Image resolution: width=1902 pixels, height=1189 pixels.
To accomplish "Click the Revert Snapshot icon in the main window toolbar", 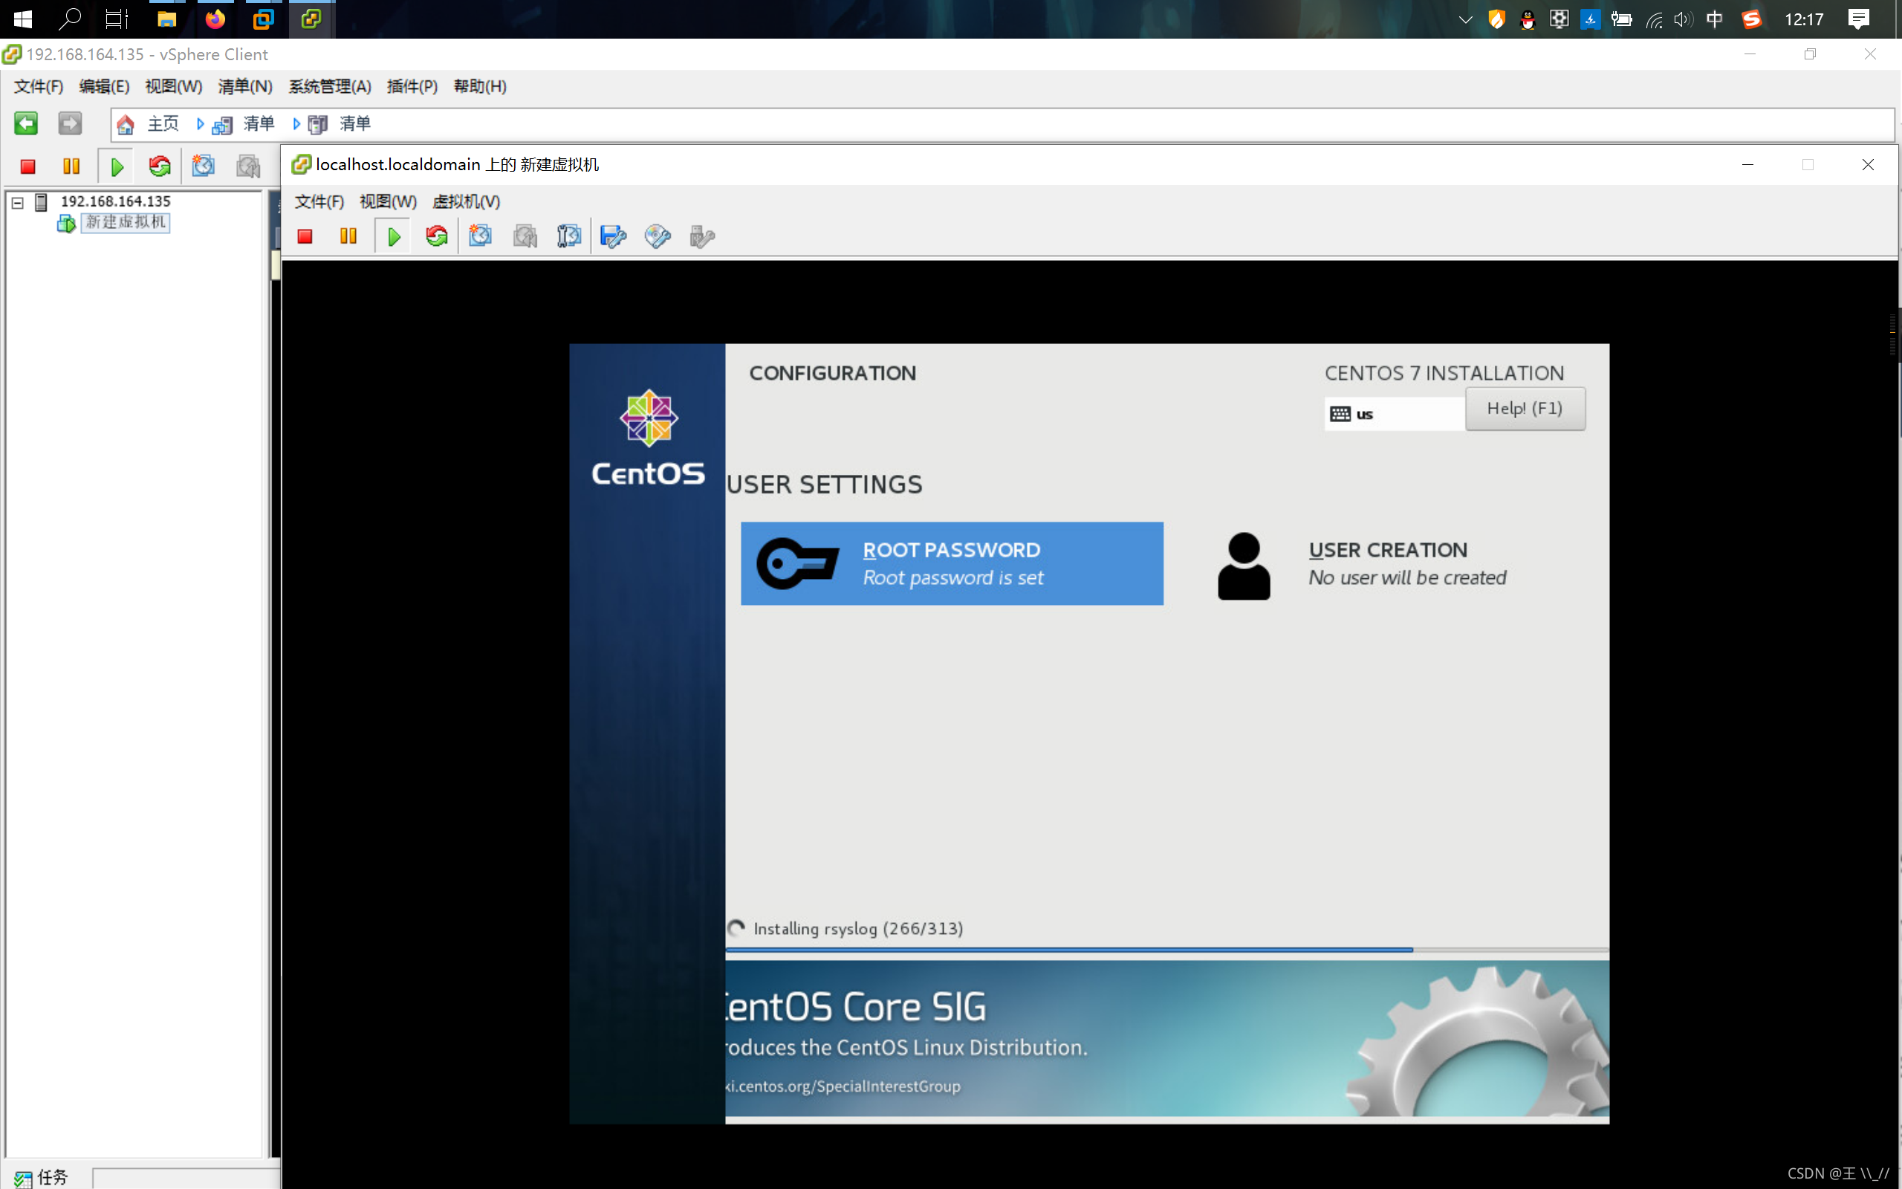I will pos(248,166).
